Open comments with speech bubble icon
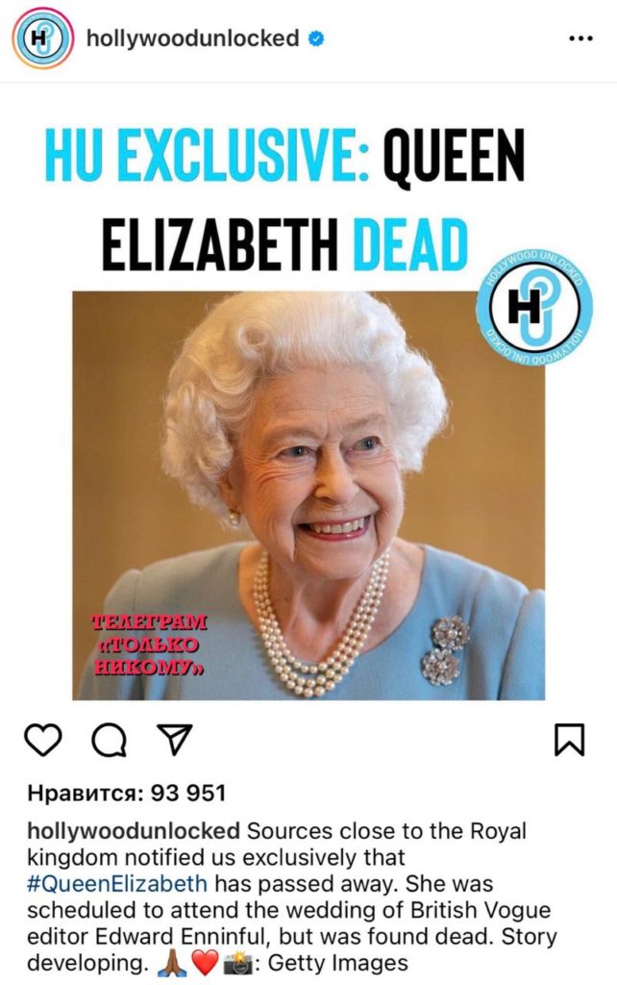This screenshot has width=617, height=985. (110, 740)
